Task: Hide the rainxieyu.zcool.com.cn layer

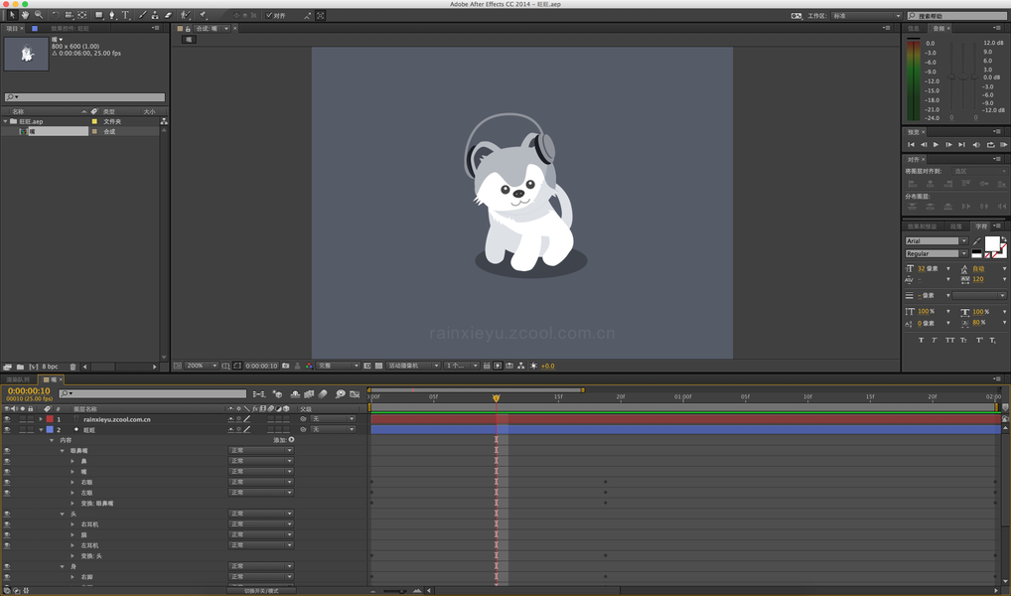Action: (x=7, y=419)
